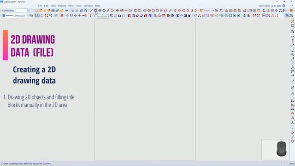Open the Objects menu

click(x=62, y=6)
